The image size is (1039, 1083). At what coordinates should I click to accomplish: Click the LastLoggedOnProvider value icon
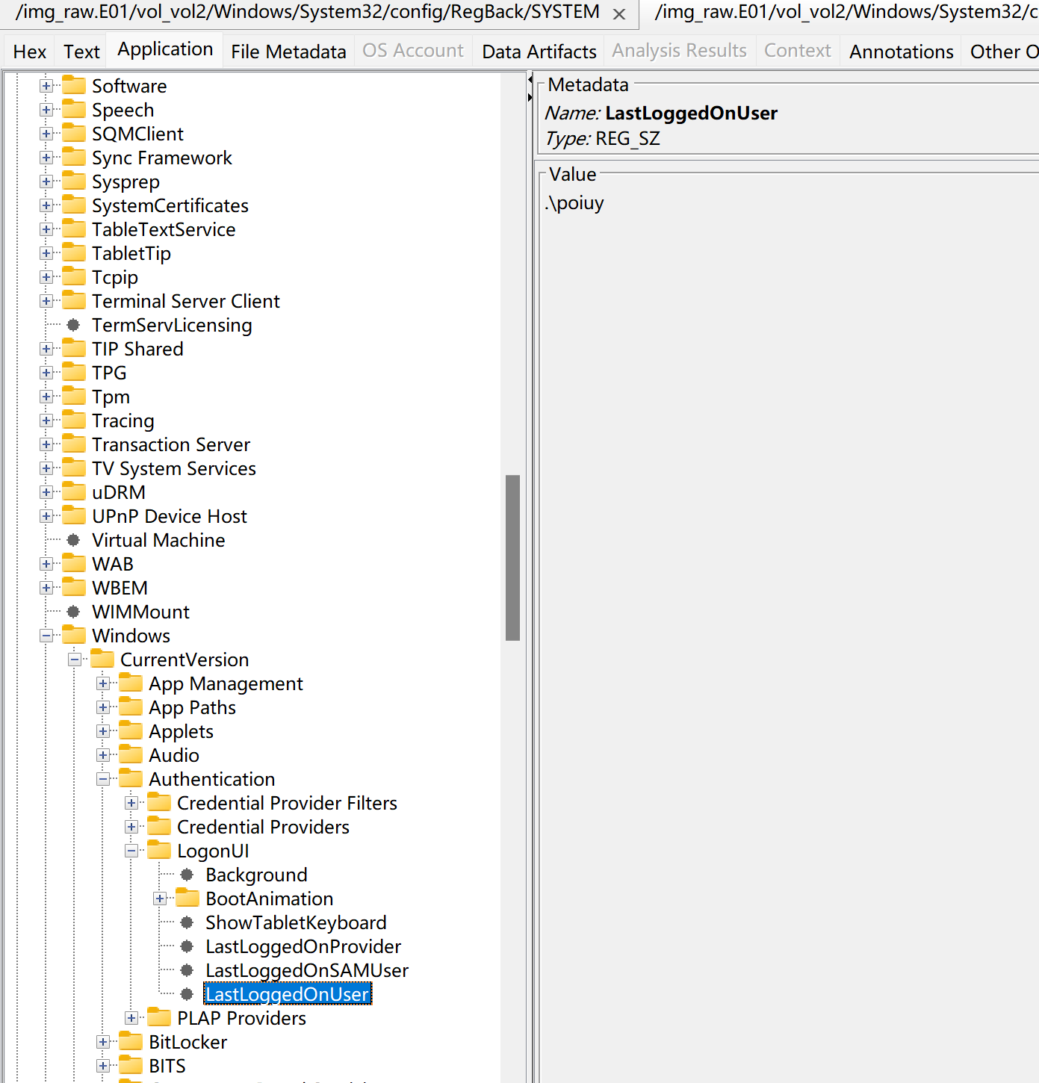(187, 946)
